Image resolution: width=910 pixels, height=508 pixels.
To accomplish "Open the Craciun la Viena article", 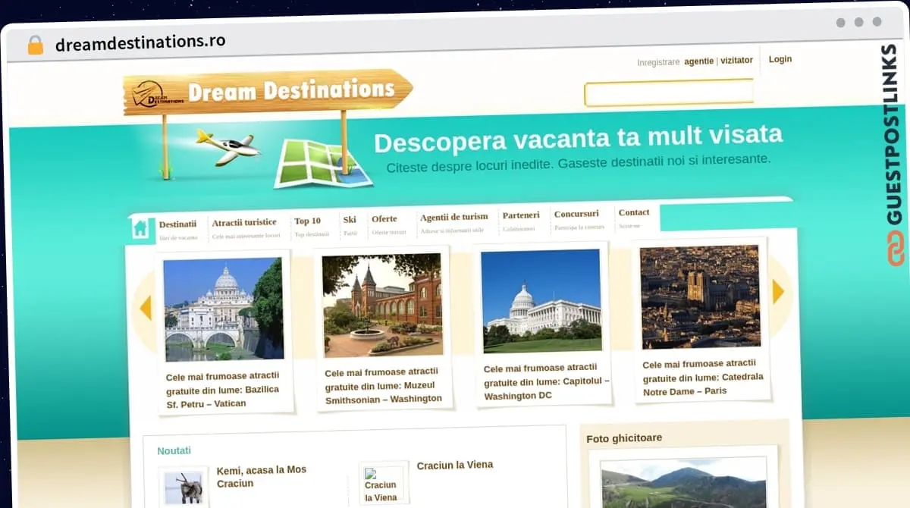I will 455,464.
